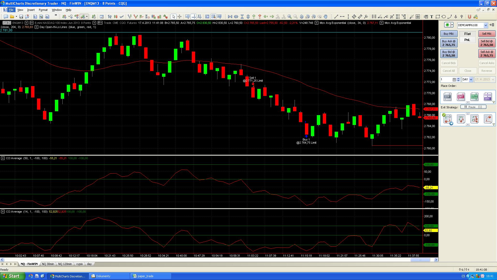Image resolution: width=497 pixels, height=280 pixels.
Task: Expand the ENQM13 symbol dropdown arrow
Action: tap(26, 23)
